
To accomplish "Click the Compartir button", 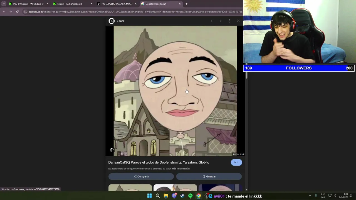I will tap(141, 176).
